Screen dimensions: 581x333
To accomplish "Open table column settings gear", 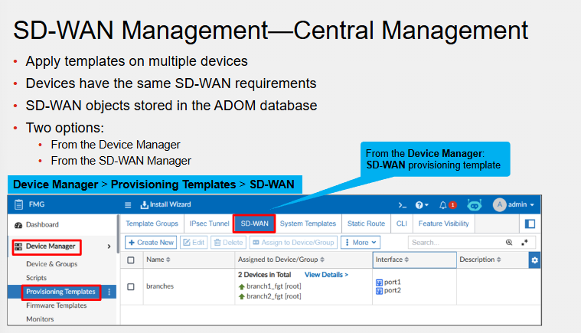I will pos(534,260).
